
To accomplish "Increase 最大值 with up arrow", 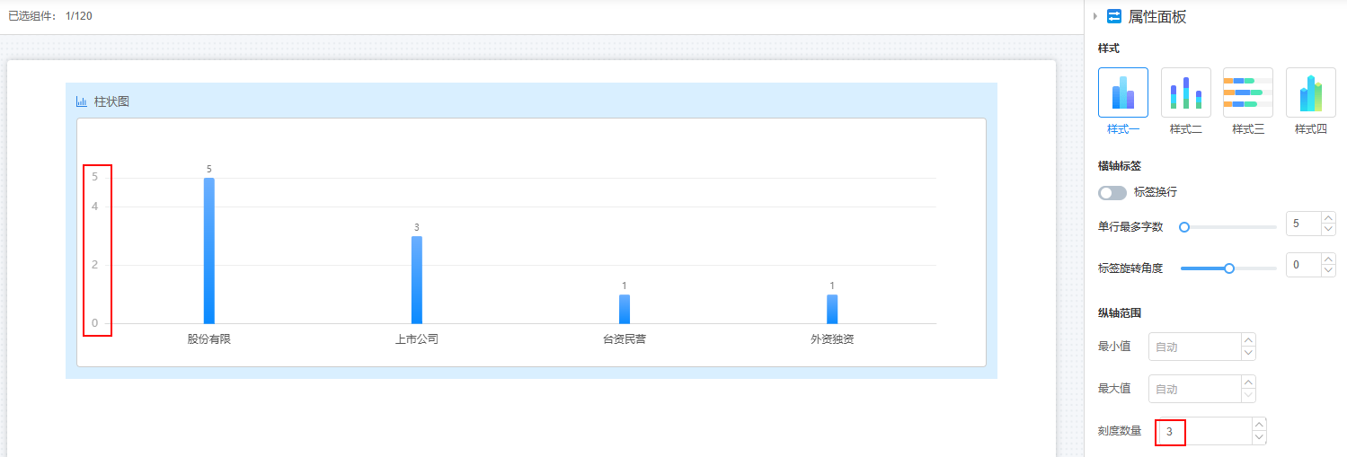I will 1248,382.
